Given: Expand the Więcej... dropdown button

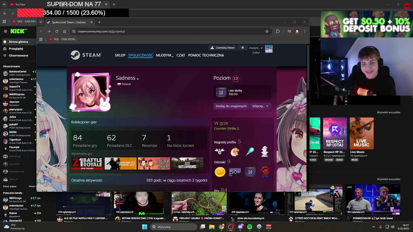Looking at the screenshot, I should coord(260,106).
